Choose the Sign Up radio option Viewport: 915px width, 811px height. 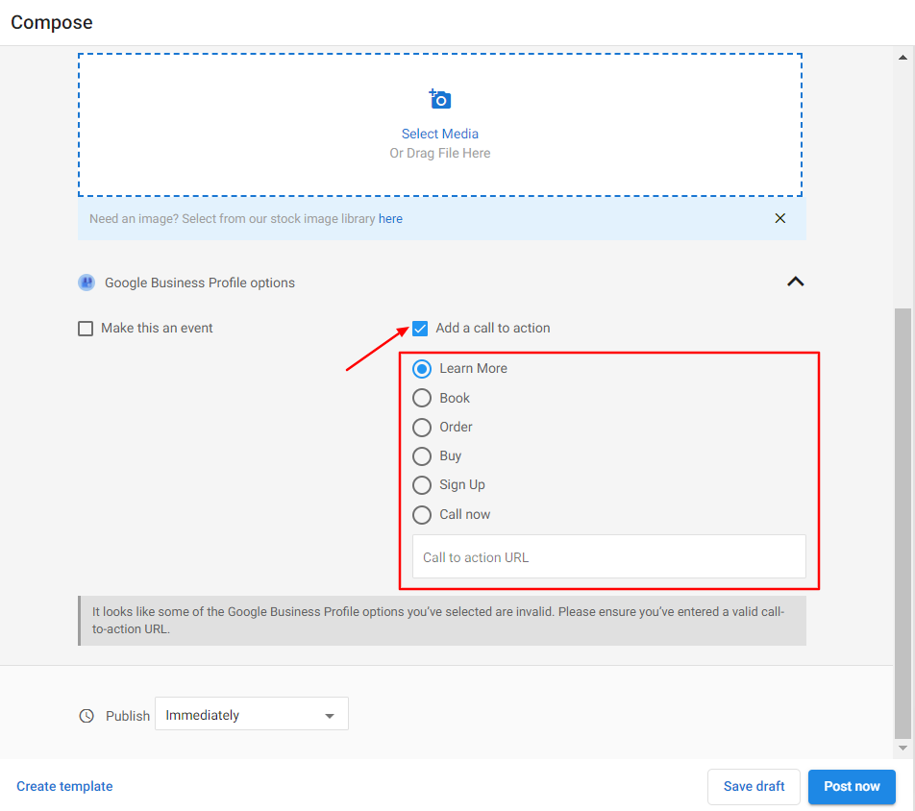tap(422, 485)
